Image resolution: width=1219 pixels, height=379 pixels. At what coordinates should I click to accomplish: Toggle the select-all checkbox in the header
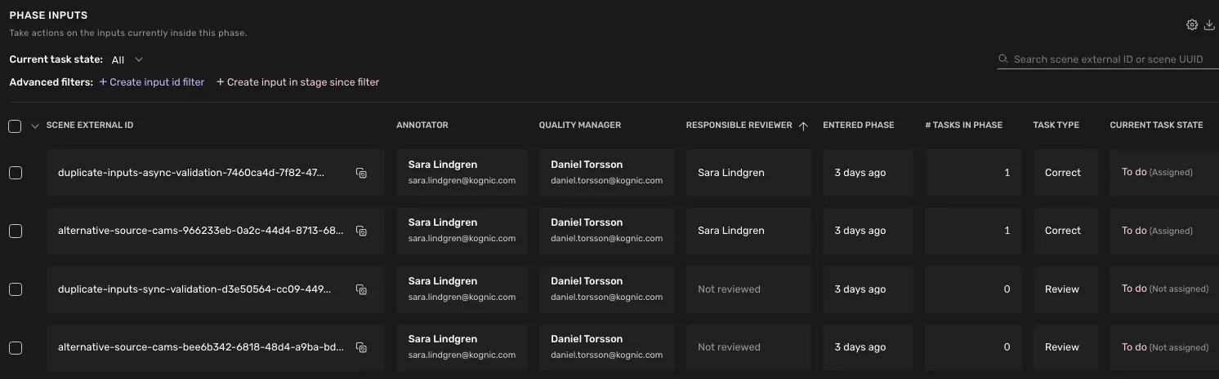[x=15, y=126]
